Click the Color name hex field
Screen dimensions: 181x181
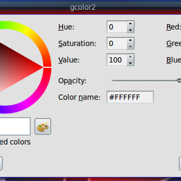130,97
